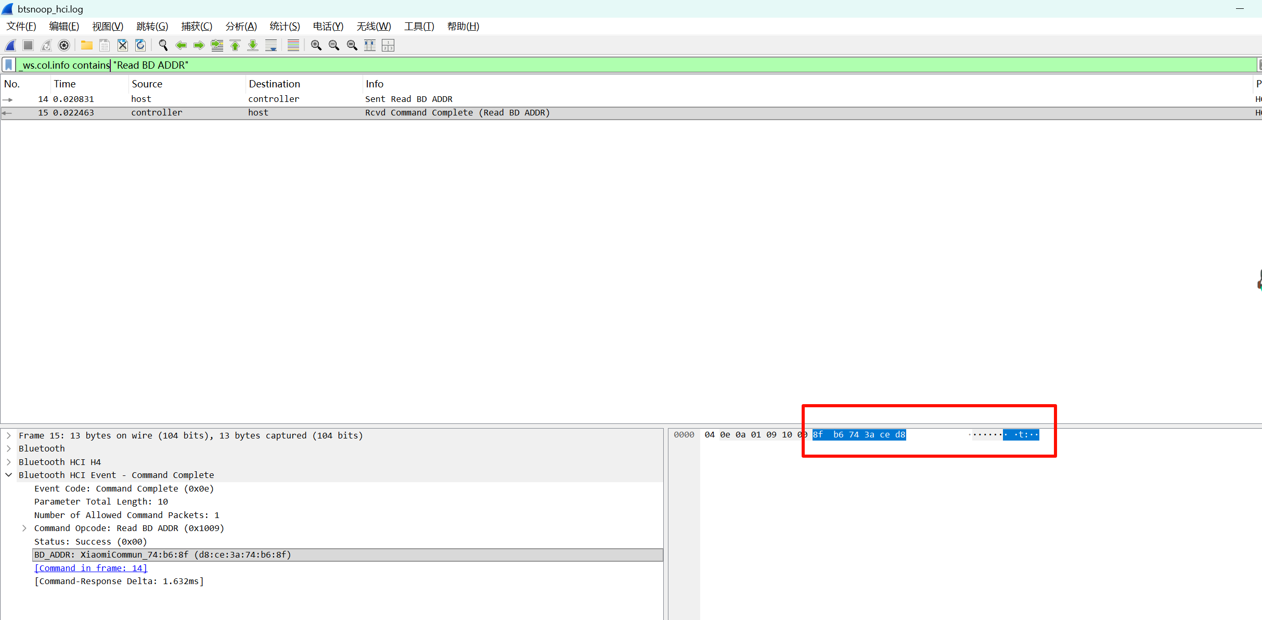Follow the Command in frame 14 link
1262x620 pixels.
click(x=91, y=568)
